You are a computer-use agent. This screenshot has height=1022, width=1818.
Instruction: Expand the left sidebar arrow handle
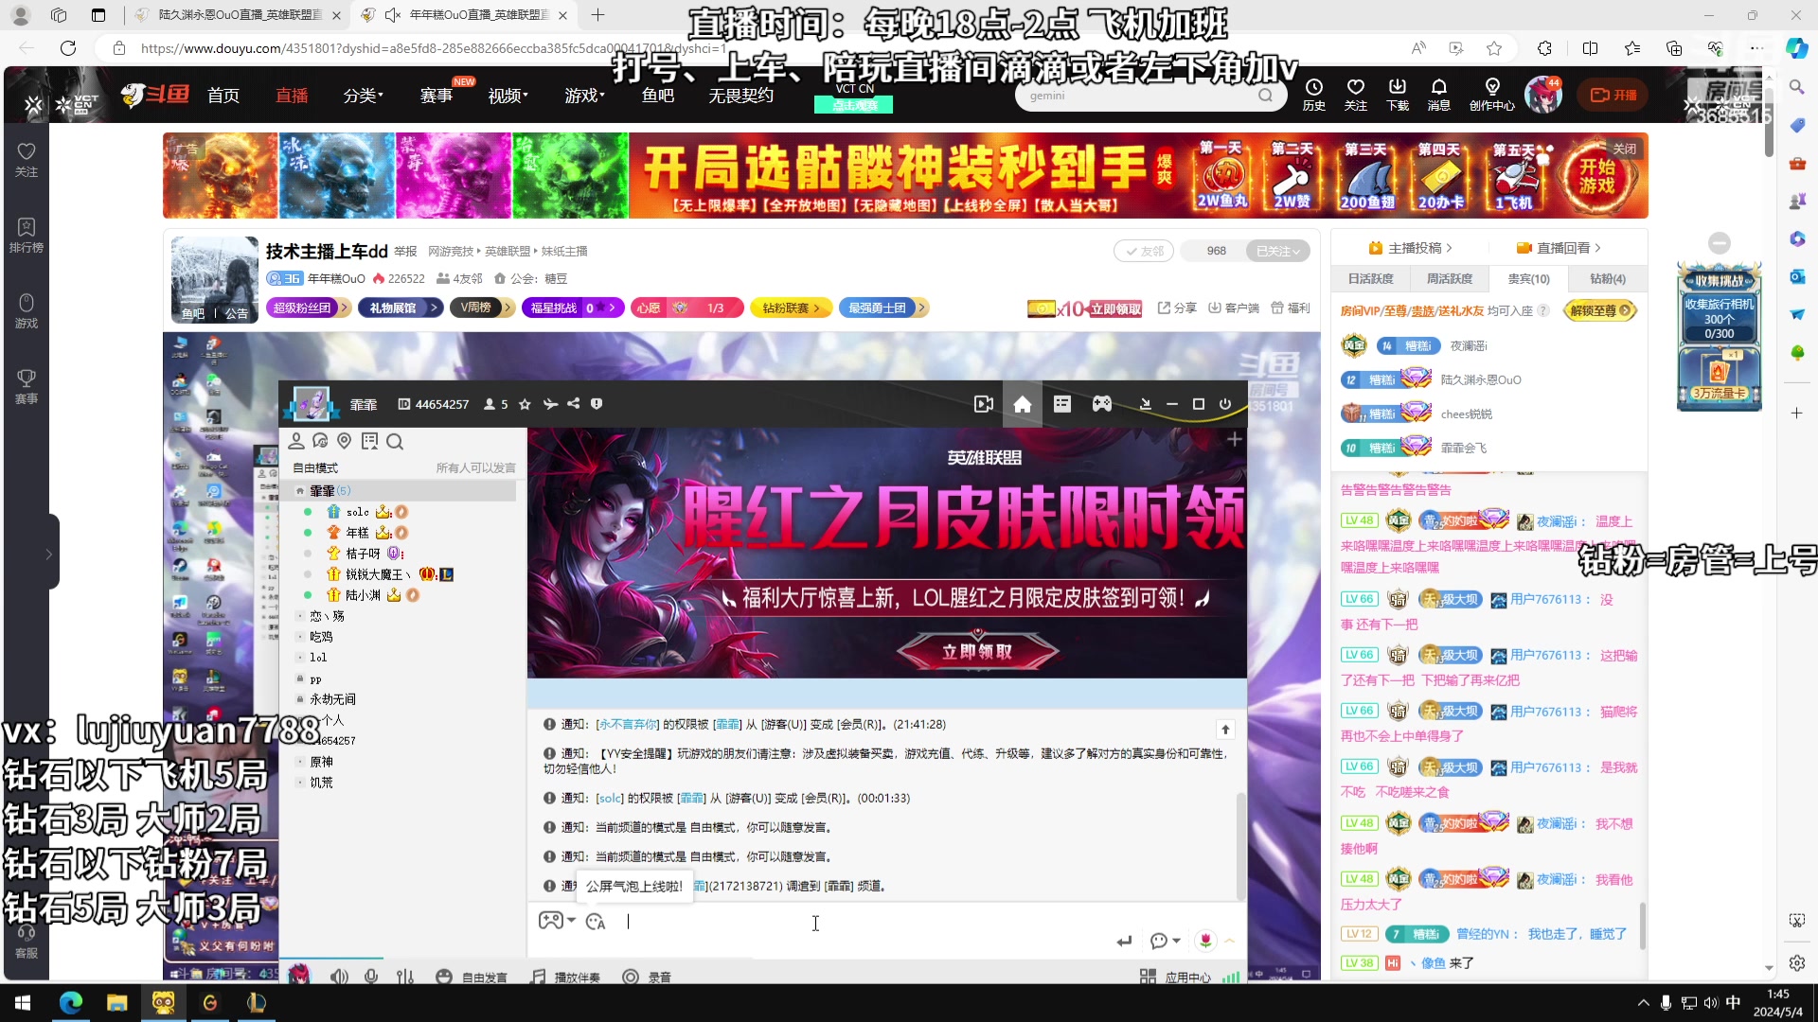[x=49, y=554]
